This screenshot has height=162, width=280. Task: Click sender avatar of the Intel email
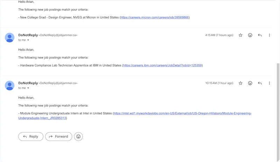pyautogui.click(x=10, y=85)
